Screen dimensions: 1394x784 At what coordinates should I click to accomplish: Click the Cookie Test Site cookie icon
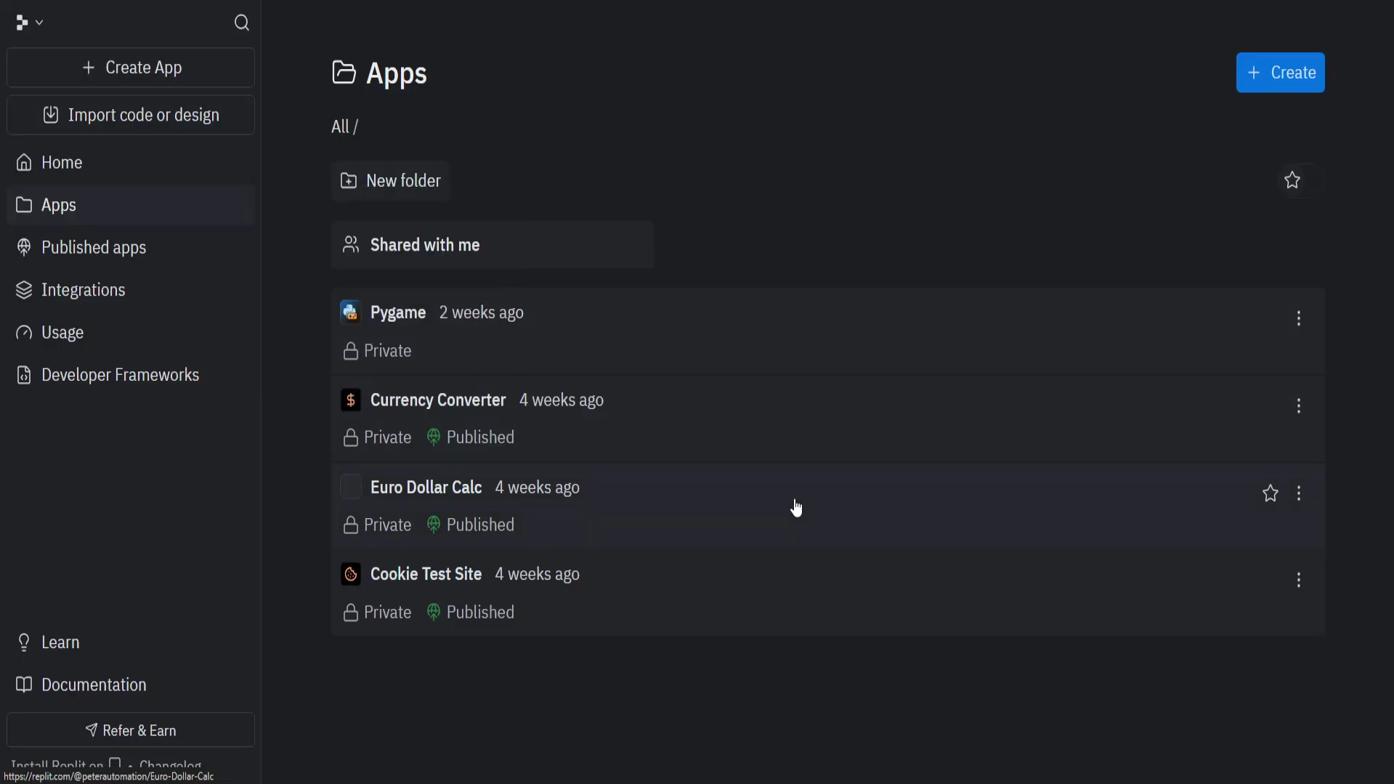[x=351, y=575]
